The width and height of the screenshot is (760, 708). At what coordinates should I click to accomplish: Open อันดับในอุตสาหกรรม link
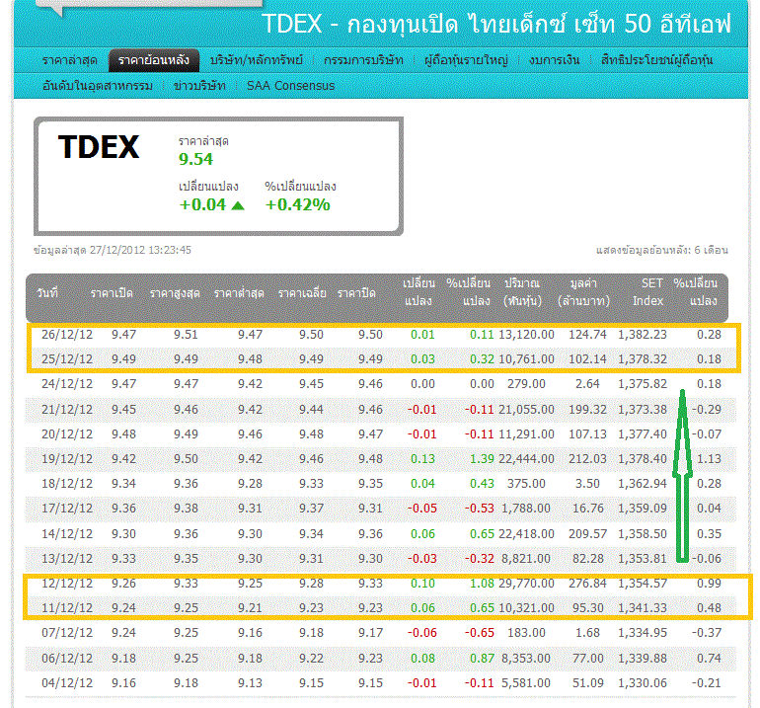[97, 86]
